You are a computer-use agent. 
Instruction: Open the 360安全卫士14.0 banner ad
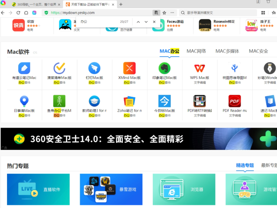pyautogui.click(x=139, y=139)
